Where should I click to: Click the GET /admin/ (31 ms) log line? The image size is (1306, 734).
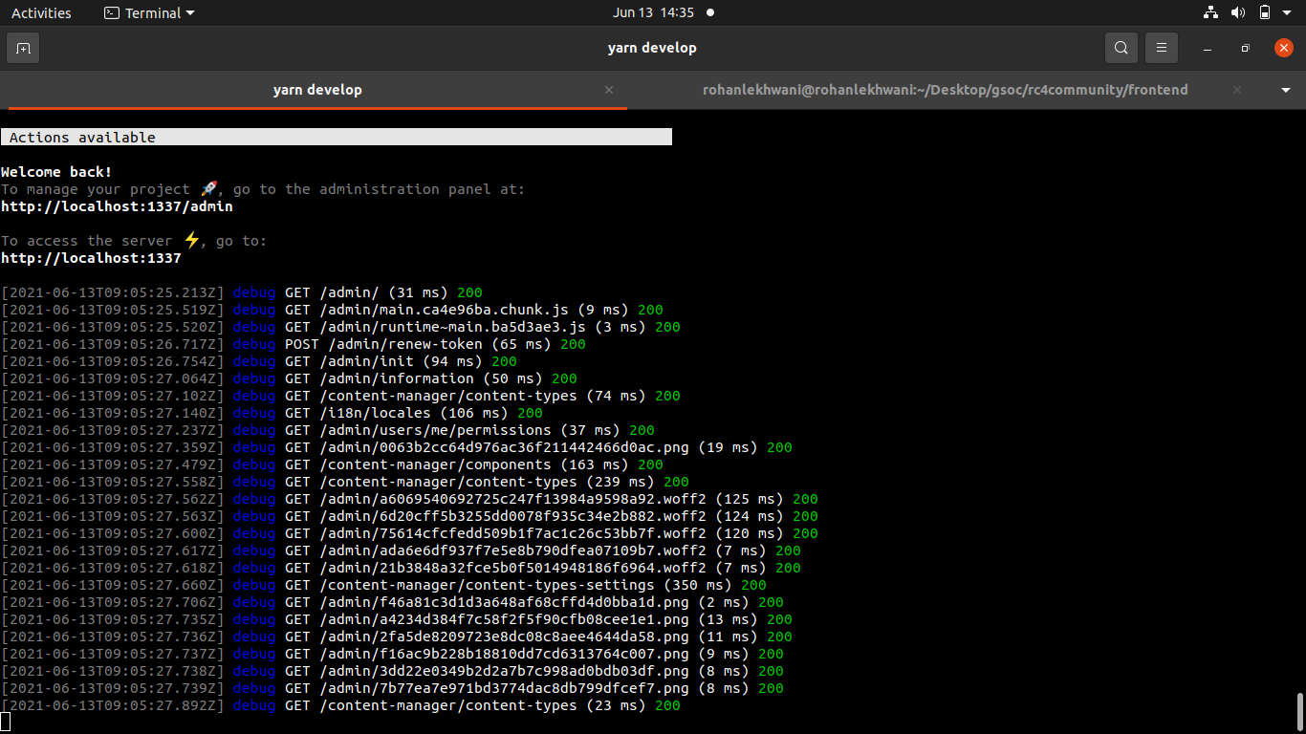(x=242, y=292)
